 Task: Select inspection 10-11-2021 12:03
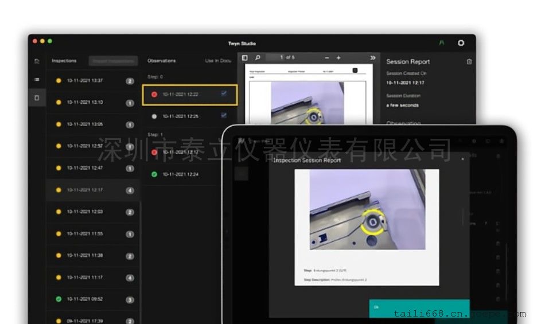pos(85,212)
